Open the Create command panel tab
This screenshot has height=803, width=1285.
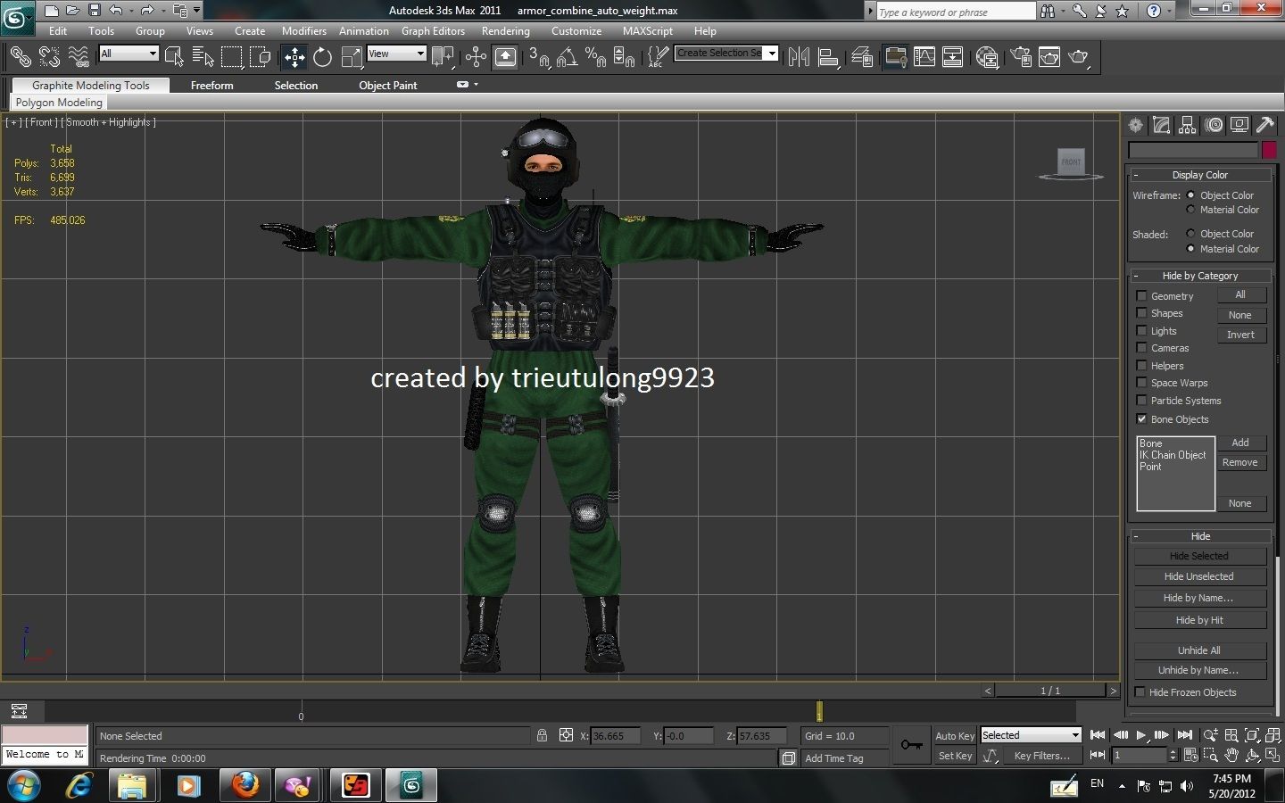click(1136, 126)
